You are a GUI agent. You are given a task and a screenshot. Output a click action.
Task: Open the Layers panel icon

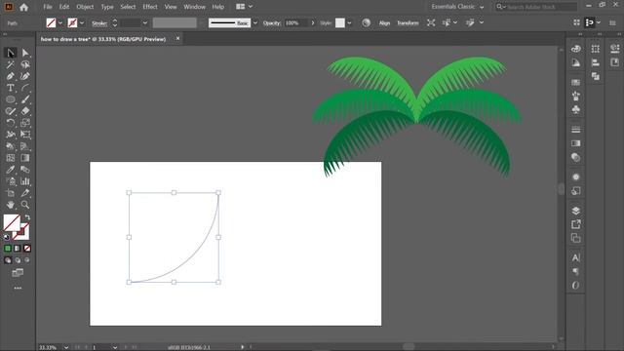tap(576, 211)
